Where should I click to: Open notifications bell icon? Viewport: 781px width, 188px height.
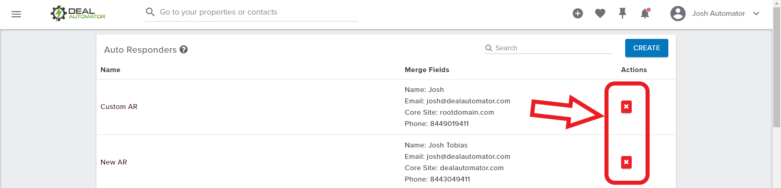[x=645, y=13]
